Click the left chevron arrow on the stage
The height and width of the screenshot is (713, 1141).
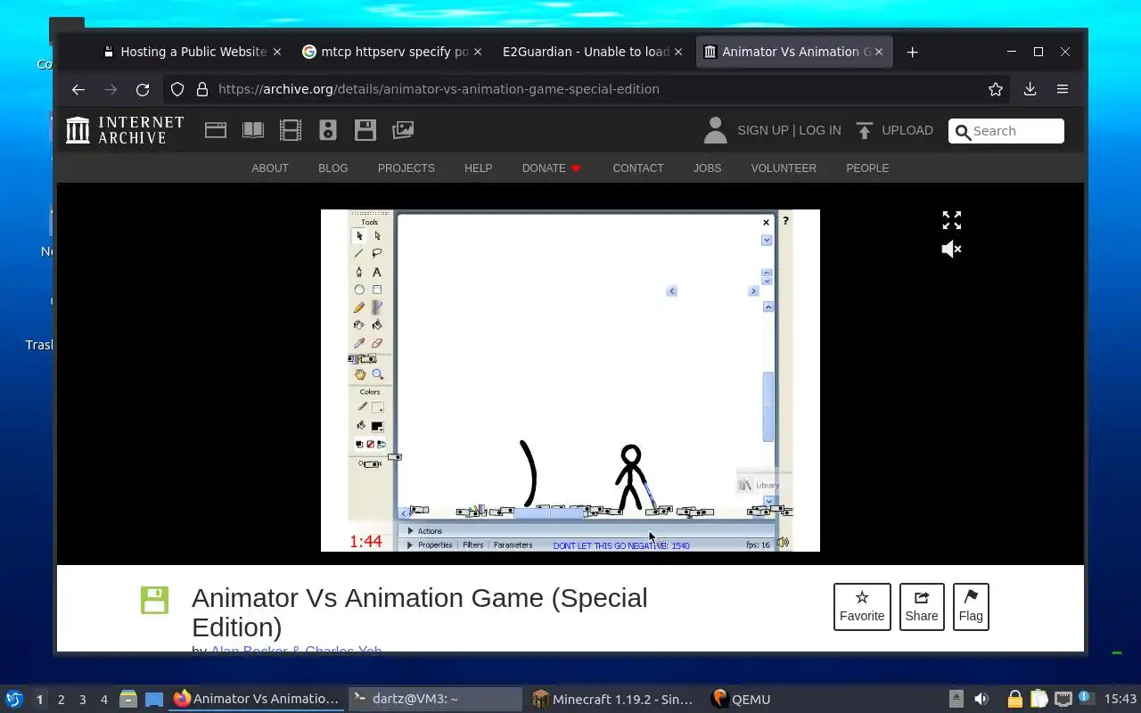[672, 291]
